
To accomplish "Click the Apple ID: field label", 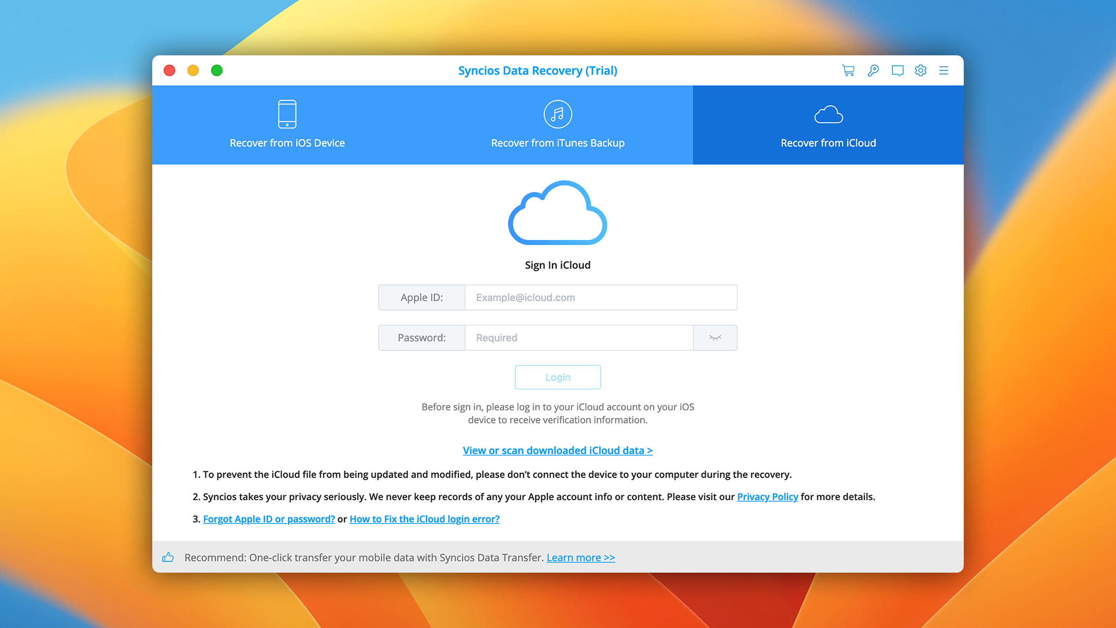I will click(x=422, y=297).
